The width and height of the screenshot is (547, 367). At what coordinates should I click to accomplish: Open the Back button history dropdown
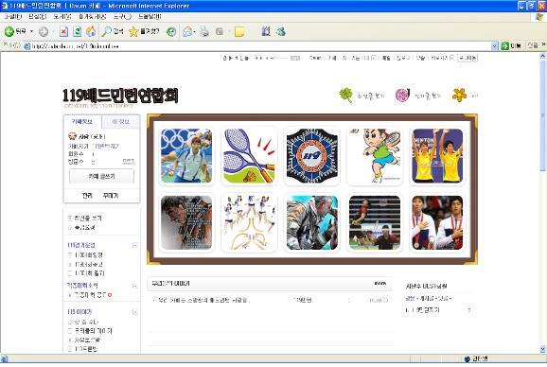tap(31, 32)
